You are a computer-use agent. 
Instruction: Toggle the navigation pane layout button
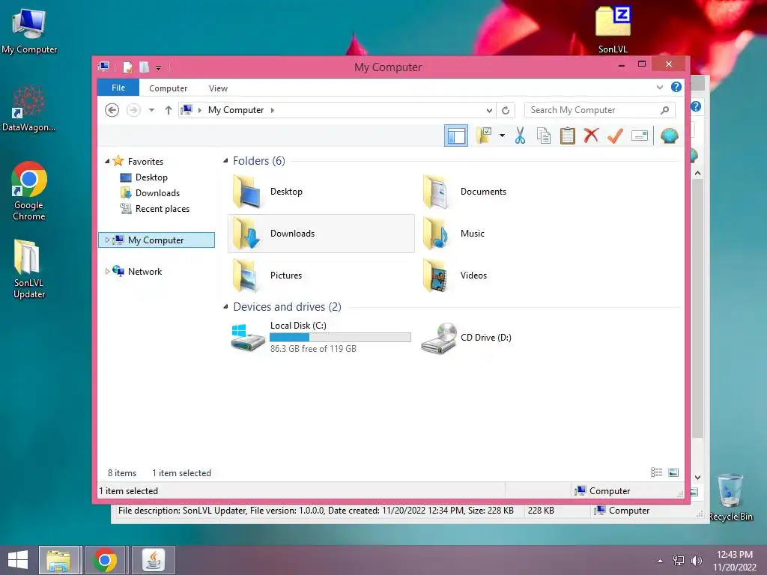coord(456,136)
